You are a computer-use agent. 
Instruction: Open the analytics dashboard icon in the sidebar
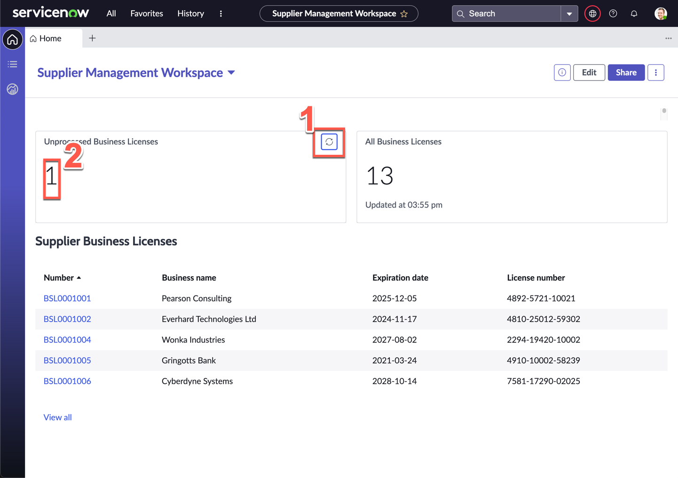pos(13,89)
